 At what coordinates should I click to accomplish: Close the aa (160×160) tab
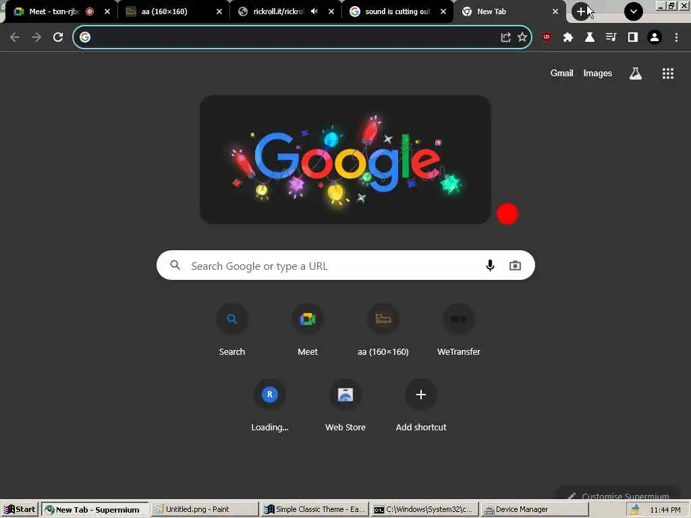(219, 11)
